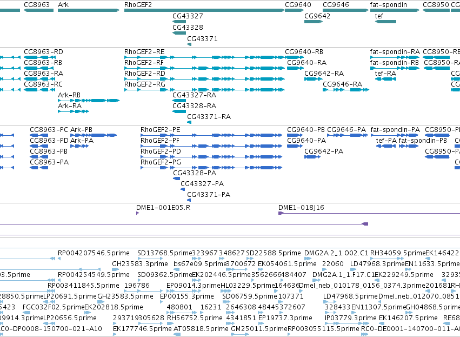Click transcript label RhoGEF2-RF
The width and height of the screenshot is (460, 337).
tap(144, 63)
